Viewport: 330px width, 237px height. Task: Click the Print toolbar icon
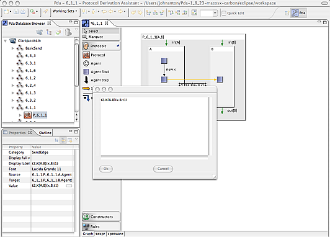pyautogui.click(x=23, y=12)
